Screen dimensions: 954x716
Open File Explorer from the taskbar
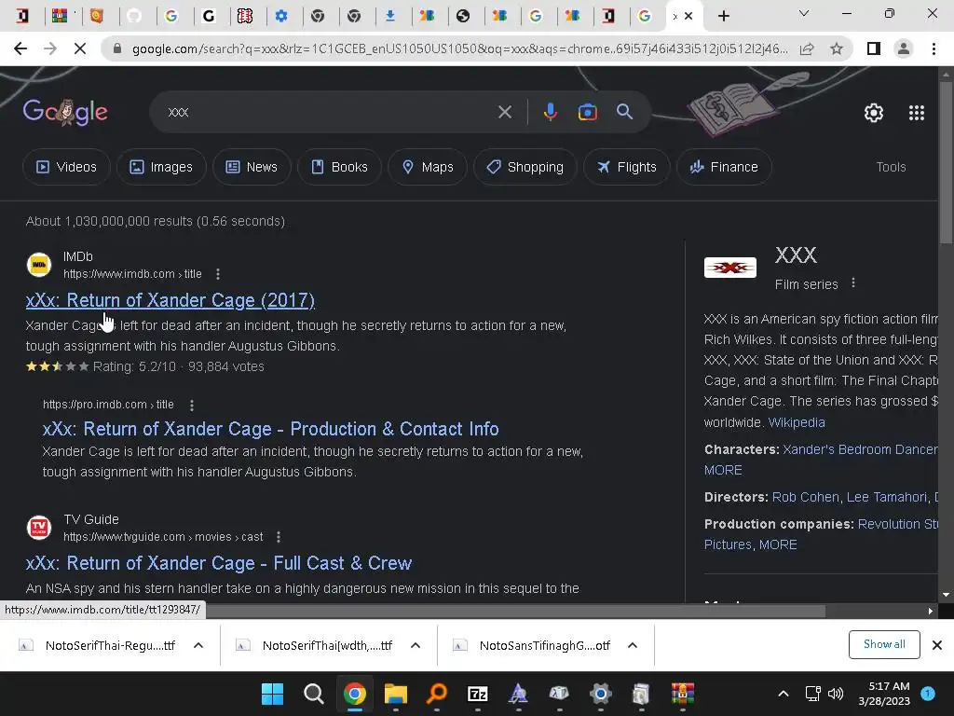(x=395, y=694)
